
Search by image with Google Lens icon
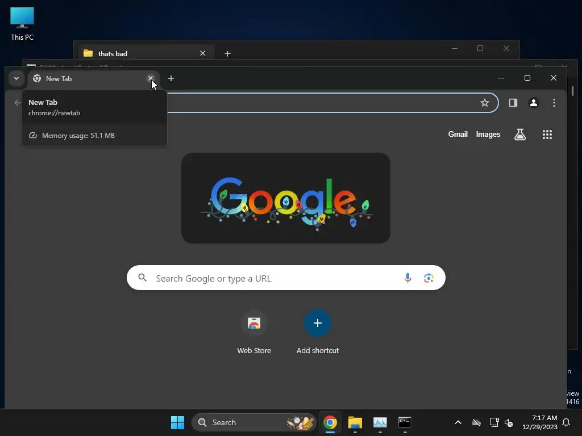tap(429, 278)
